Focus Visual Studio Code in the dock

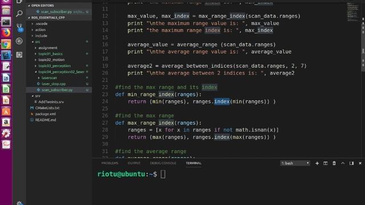click(6, 55)
